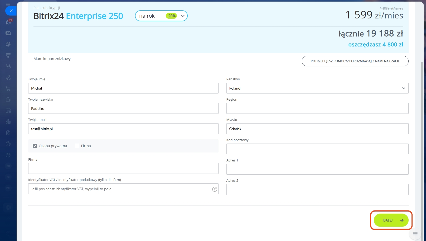The width and height of the screenshot is (426, 241).
Task: Open the PH round badge in sidebar
Action: 8,166
